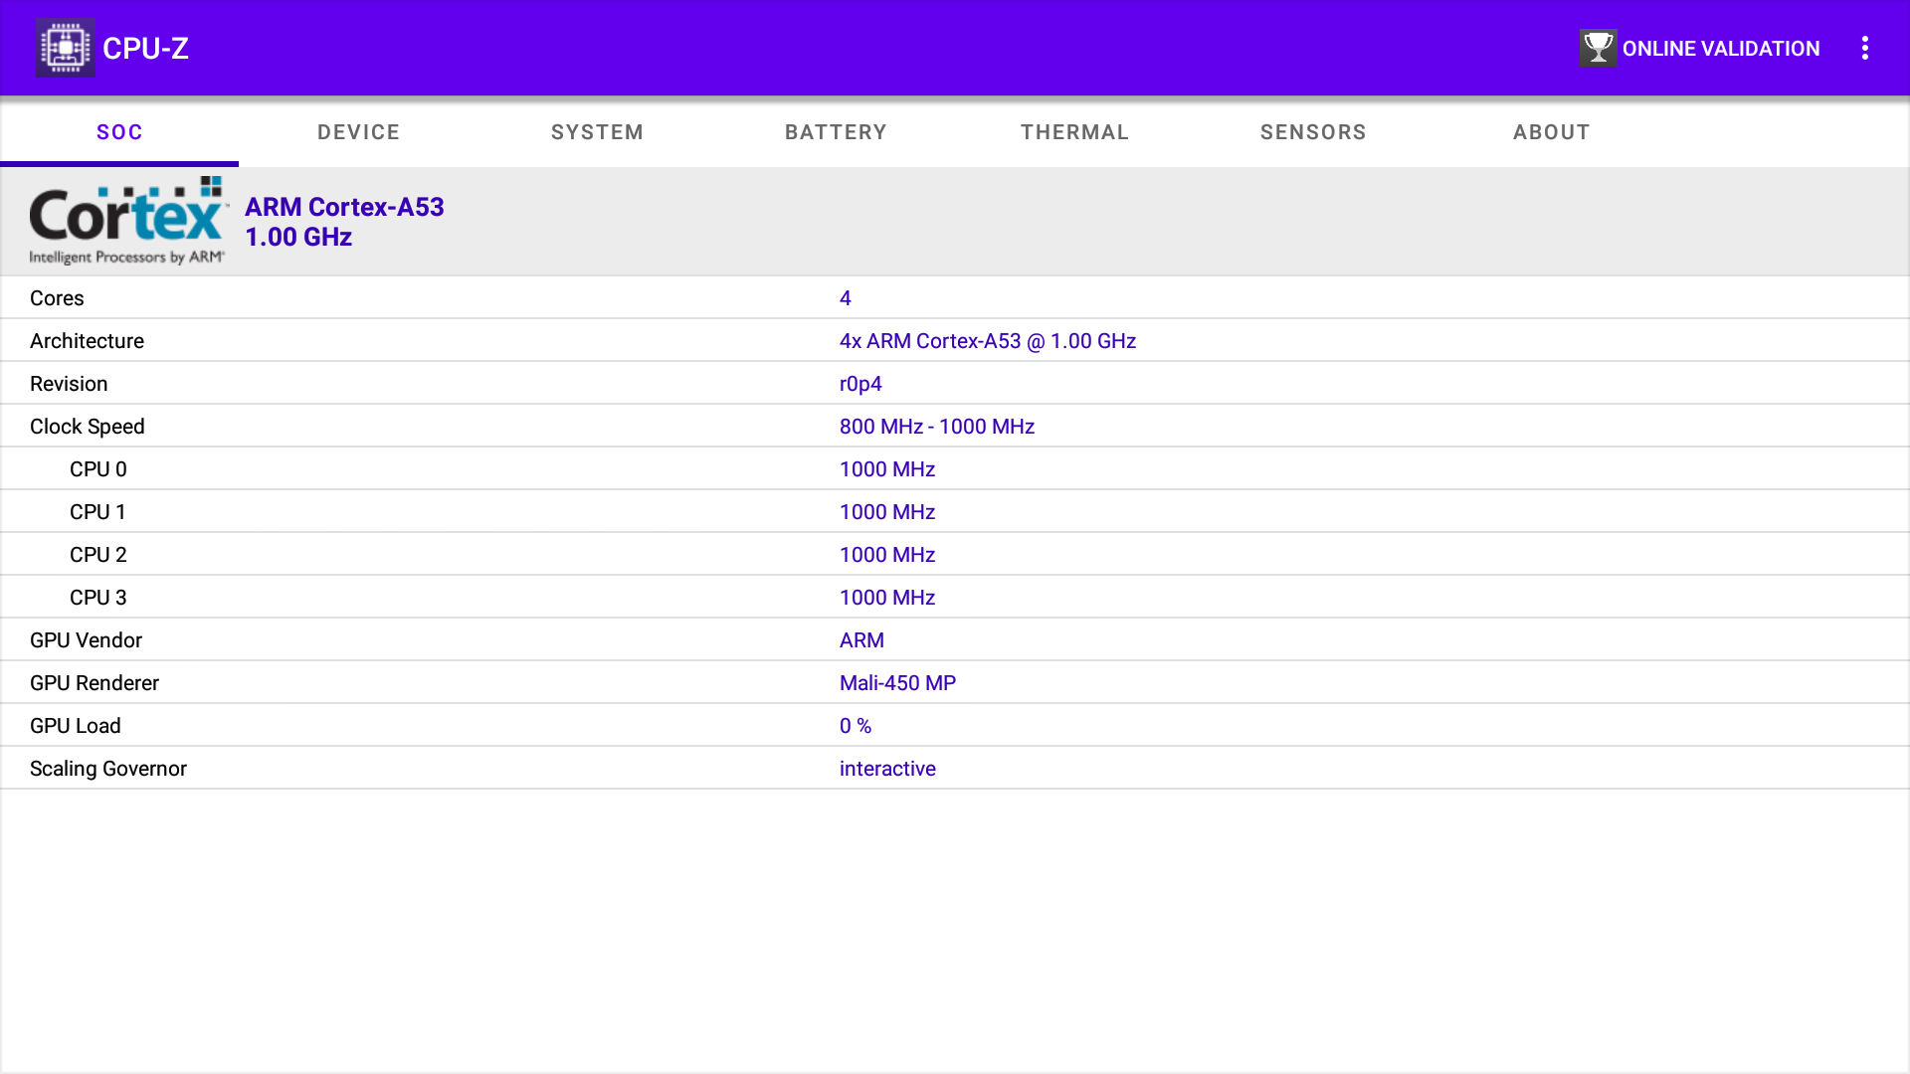
Task: Select the Scaling Governor interactive row
Action: click(x=955, y=769)
